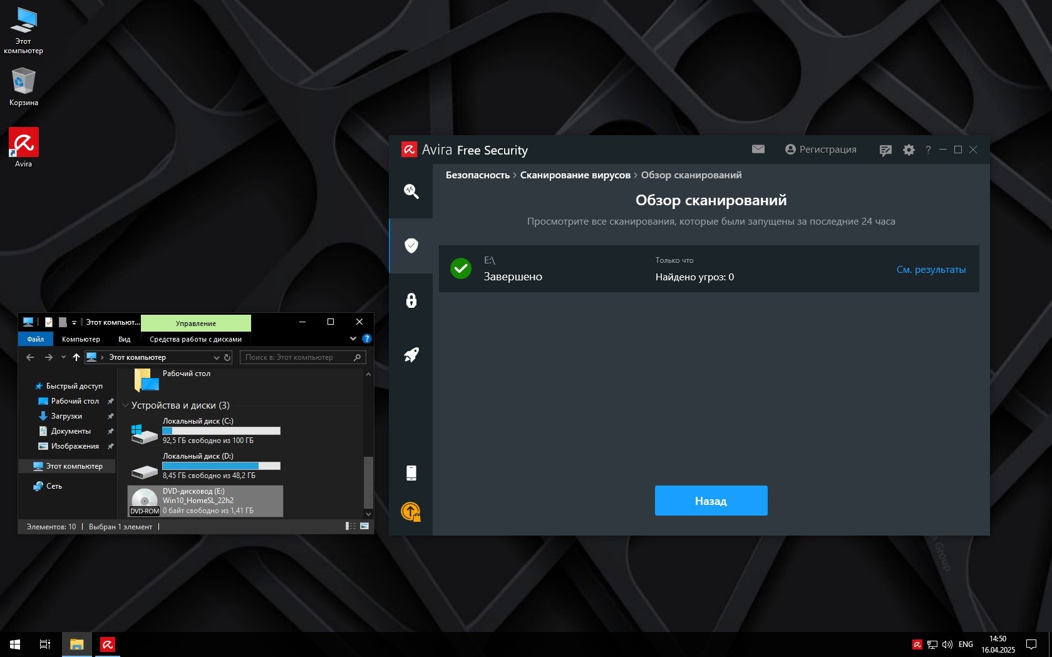This screenshot has height=657, width=1052.
Task: Open the Средства работы с дисками tab
Action: pos(195,339)
